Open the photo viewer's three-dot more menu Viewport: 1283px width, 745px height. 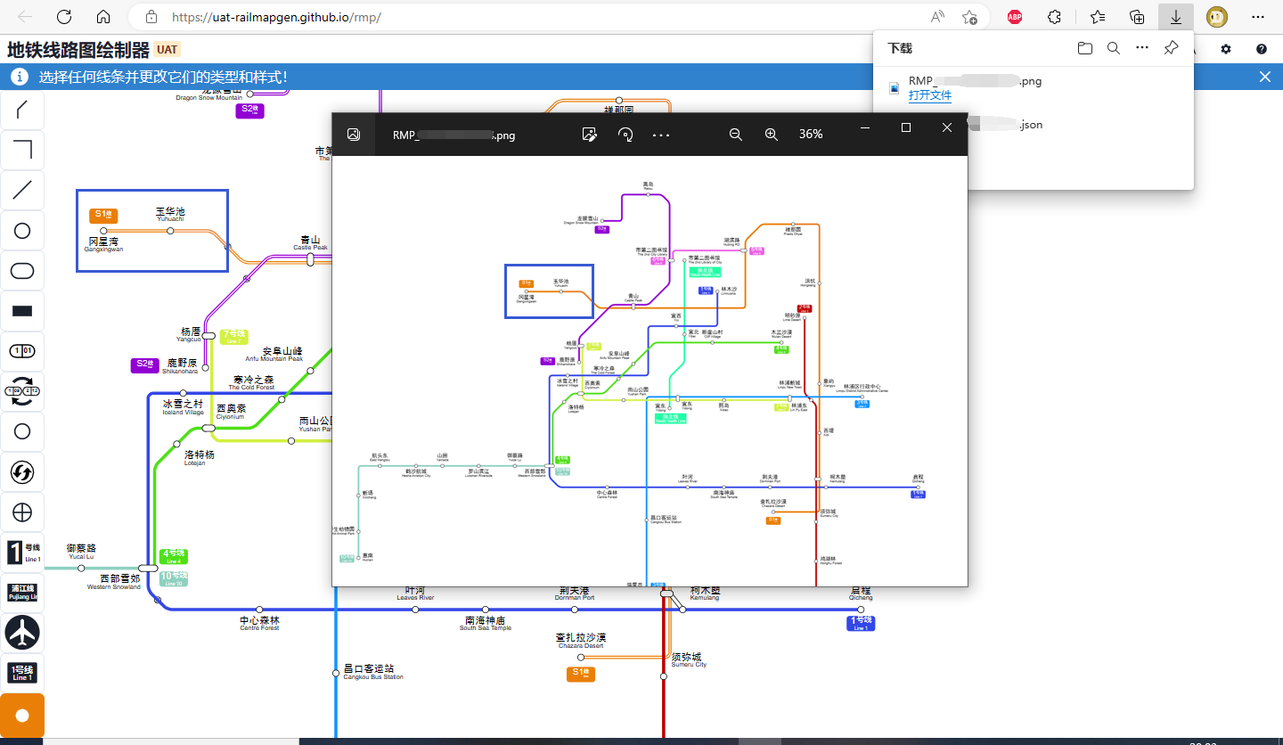(x=660, y=135)
